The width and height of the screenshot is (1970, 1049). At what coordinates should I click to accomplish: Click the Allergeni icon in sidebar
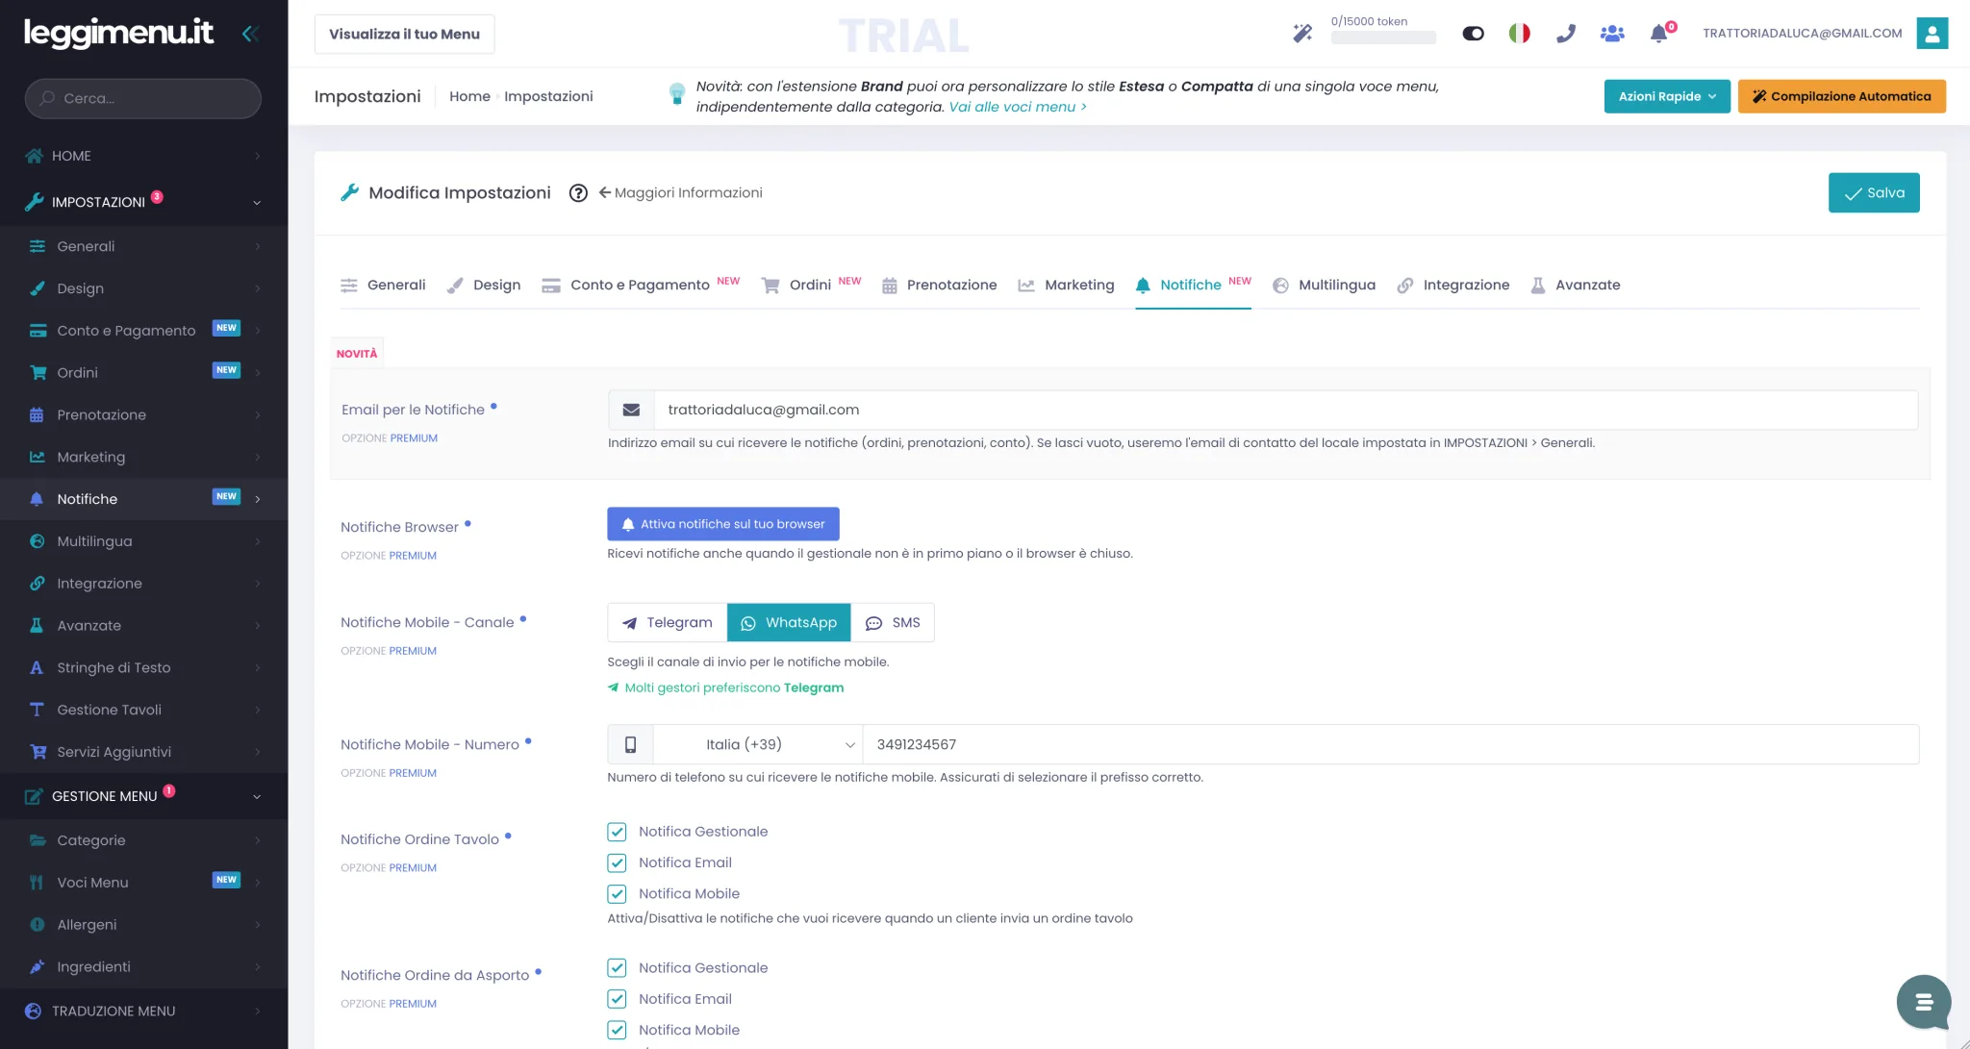37,925
